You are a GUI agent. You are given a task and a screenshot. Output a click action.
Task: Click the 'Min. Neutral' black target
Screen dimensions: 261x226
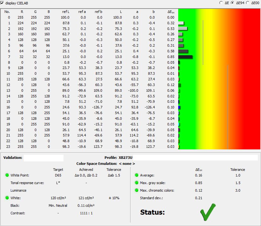pyautogui.click(x=58, y=206)
